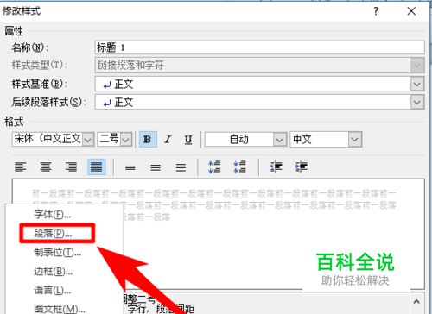
Task: Toggle Italic formatting button
Action: [x=168, y=140]
